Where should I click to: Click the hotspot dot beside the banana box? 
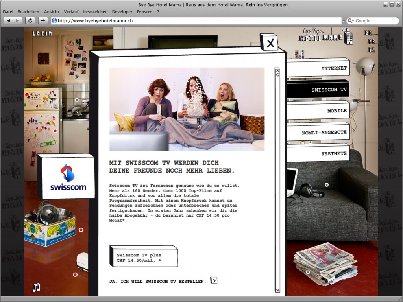pyautogui.click(x=81, y=230)
